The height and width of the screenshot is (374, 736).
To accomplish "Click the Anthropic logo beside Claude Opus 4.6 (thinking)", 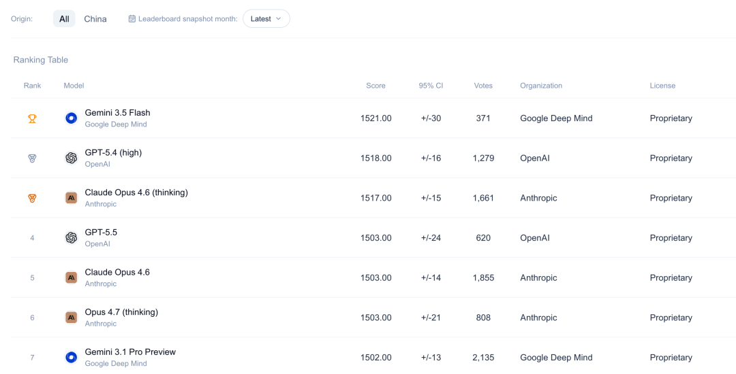I will [x=71, y=198].
